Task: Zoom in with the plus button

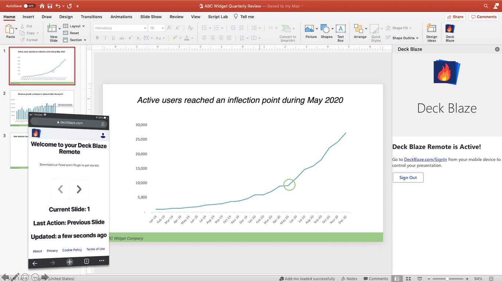Action: 467,279
